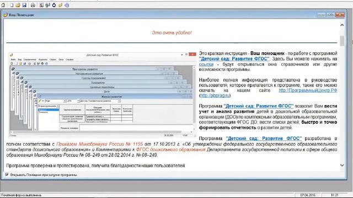
Task: Open Детский сад link before позволит Вам вести
Action: coord(259,106)
